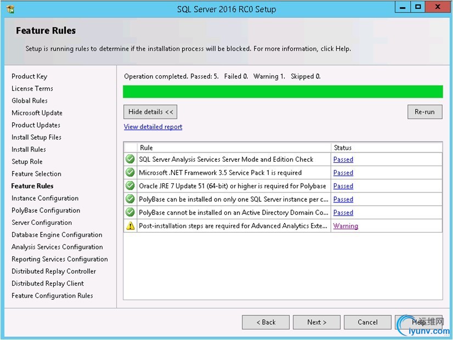Click green check icon for Oracle JRE rule
This screenshot has width=453, height=340.
(x=131, y=186)
